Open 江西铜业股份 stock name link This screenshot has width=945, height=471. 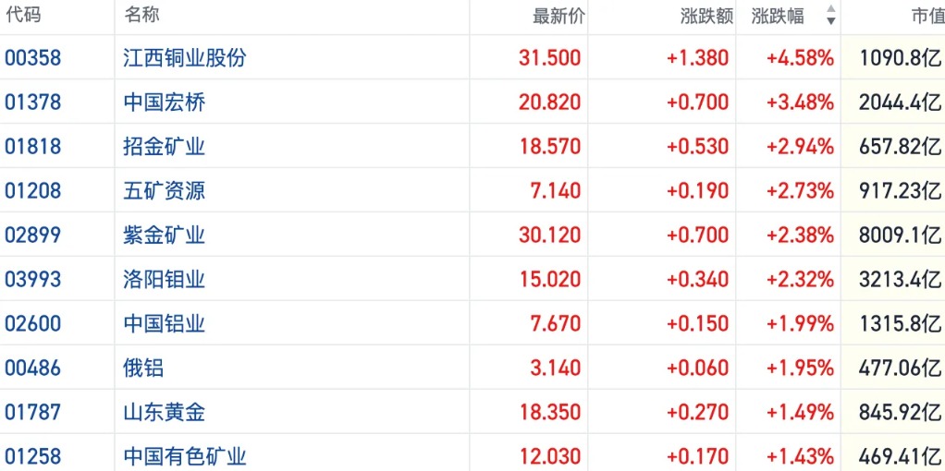185,58
